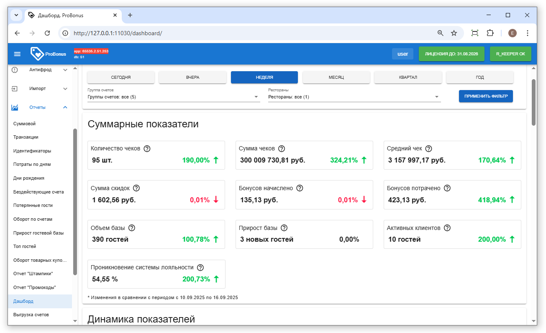Open the Группа счетов dropdown
Image resolution: width=546 pixels, height=333 pixels.
pyautogui.click(x=174, y=97)
